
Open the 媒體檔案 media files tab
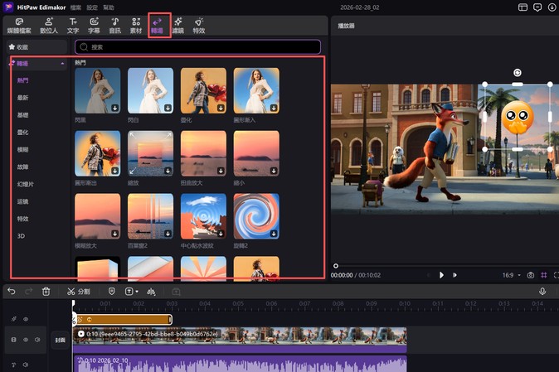click(x=19, y=26)
